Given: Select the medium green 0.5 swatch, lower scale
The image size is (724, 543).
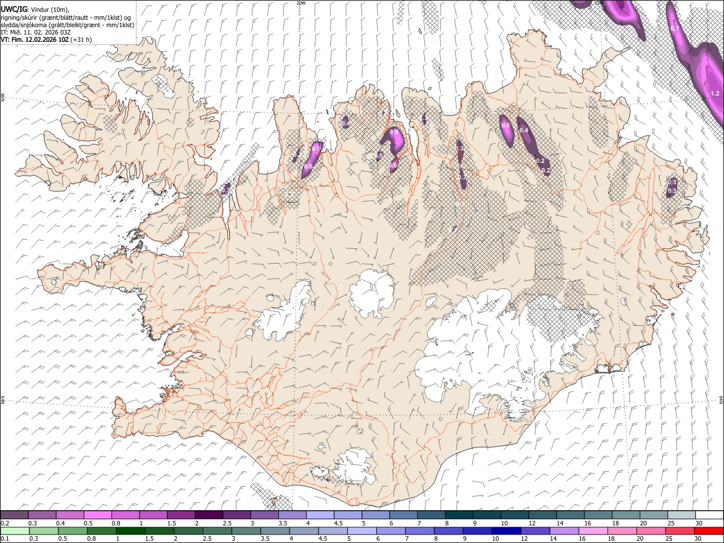Looking at the screenshot, I should (x=72, y=531).
